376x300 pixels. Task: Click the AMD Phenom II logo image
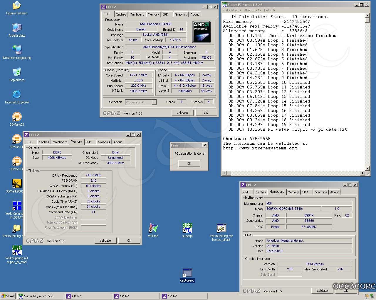tap(202, 32)
